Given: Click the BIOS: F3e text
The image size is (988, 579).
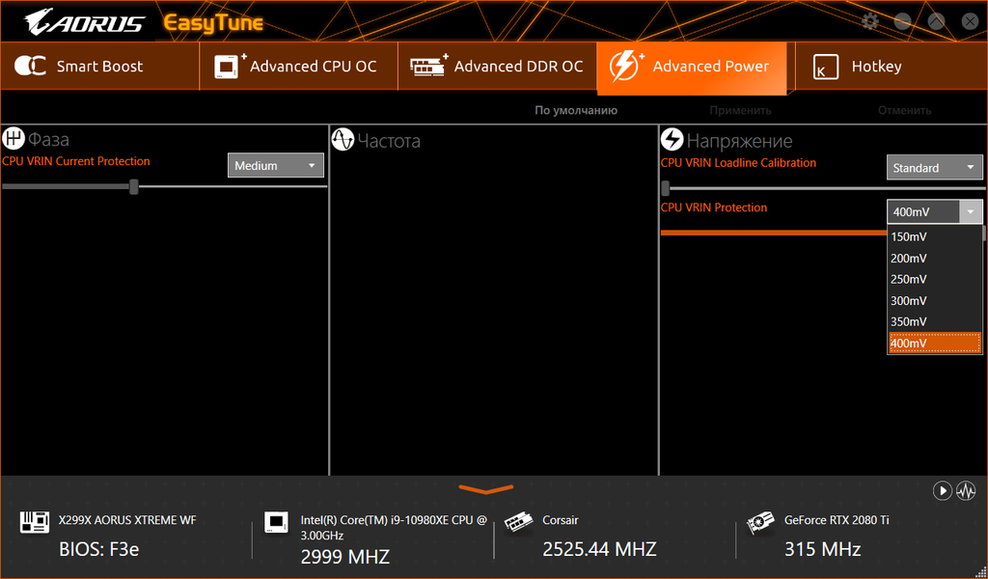Looking at the screenshot, I should [99, 549].
